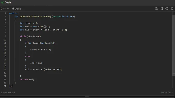
Task: Open the C++ language dropdown
Action: [x=5, y=8]
